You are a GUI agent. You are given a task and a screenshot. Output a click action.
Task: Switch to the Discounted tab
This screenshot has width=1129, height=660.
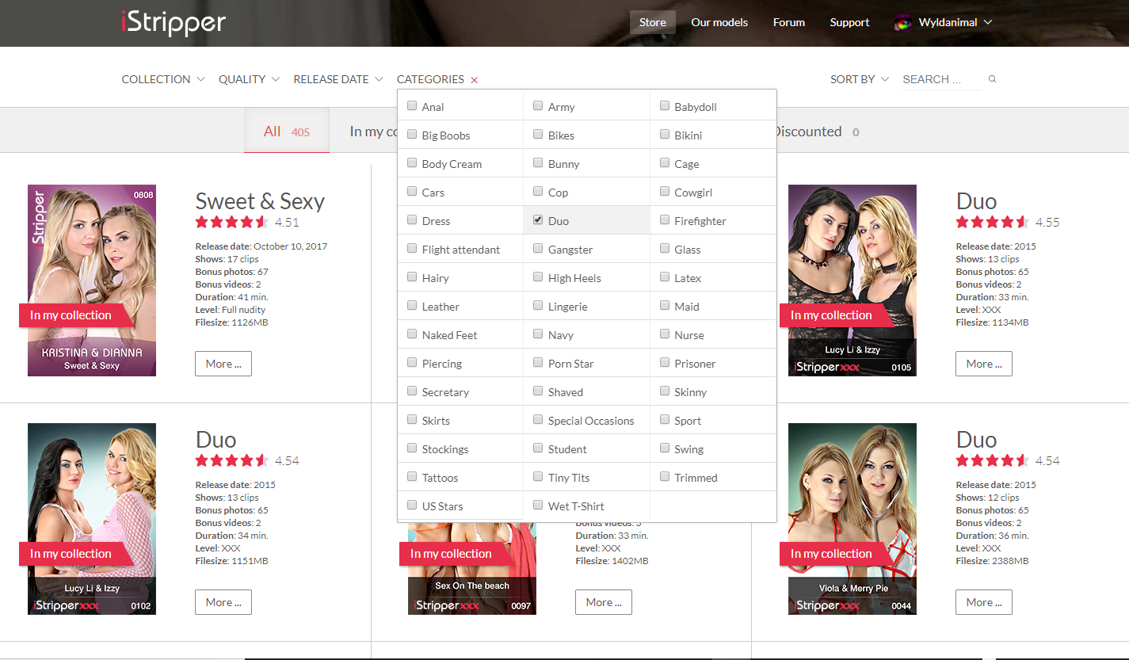click(815, 132)
